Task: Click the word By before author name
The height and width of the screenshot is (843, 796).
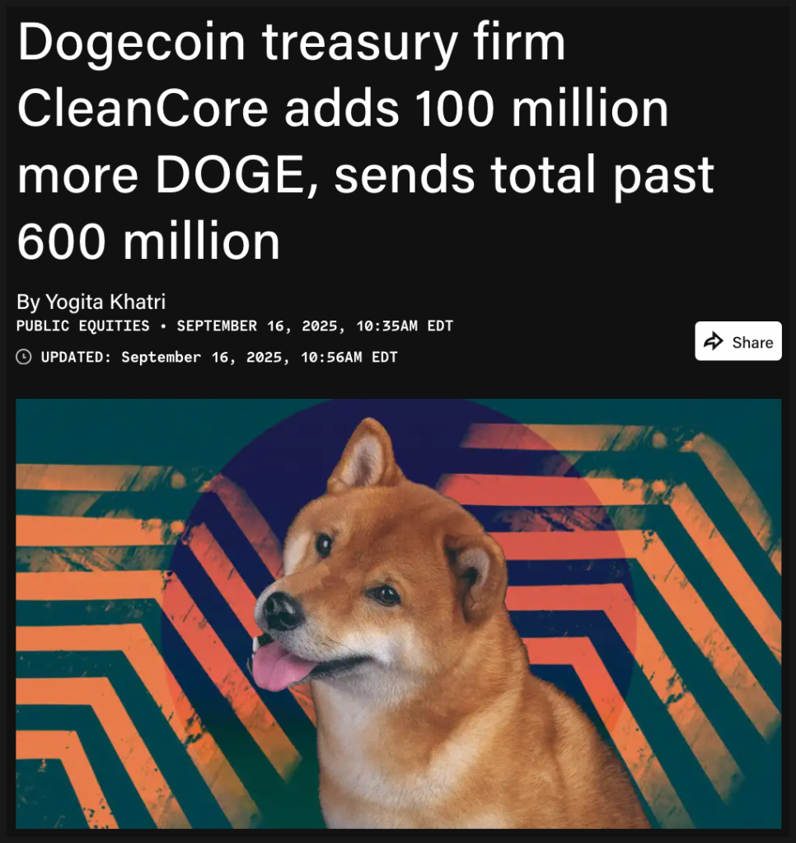Action: click(29, 302)
